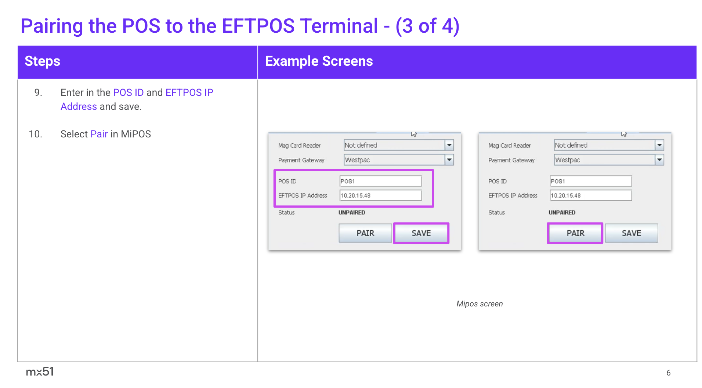Viewport: 702px width, 388px height.
Task: Click the POS ID field in right dialog
Action: click(x=590, y=181)
